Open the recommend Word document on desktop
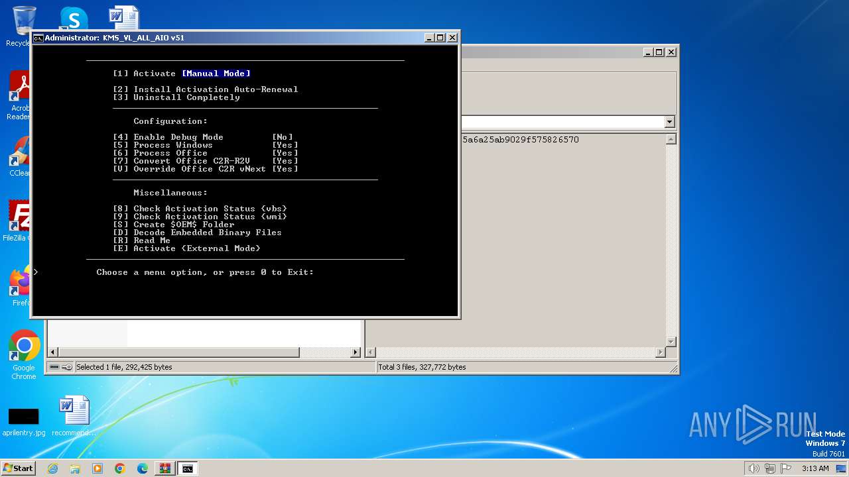 [x=74, y=417]
